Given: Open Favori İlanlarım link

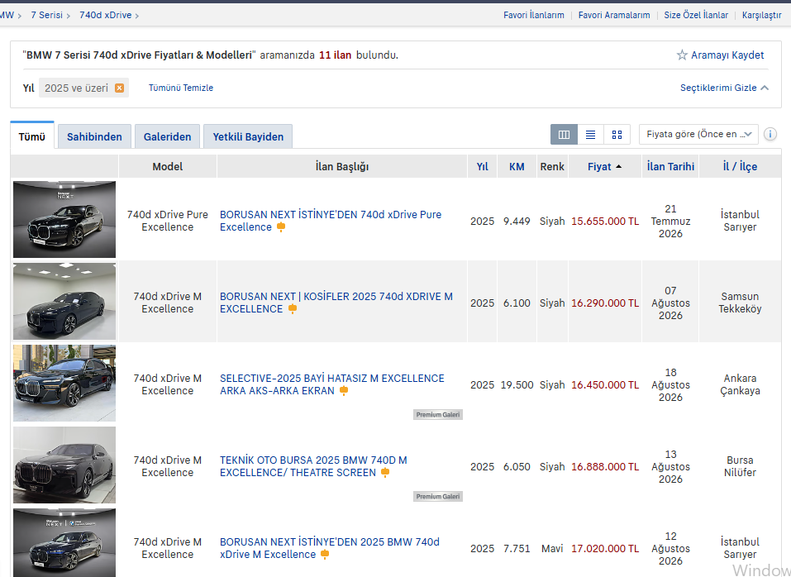Looking at the screenshot, I should [x=534, y=15].
